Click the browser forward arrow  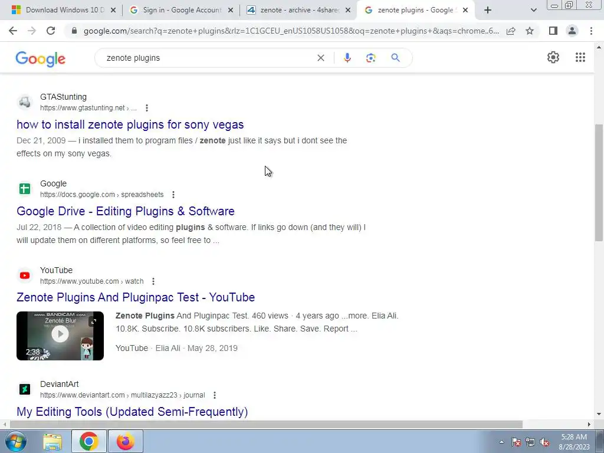click(x=32, y=31)
